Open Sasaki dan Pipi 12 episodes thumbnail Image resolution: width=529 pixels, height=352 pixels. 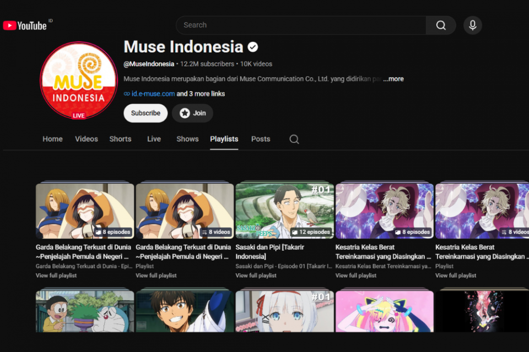point(285,211)
